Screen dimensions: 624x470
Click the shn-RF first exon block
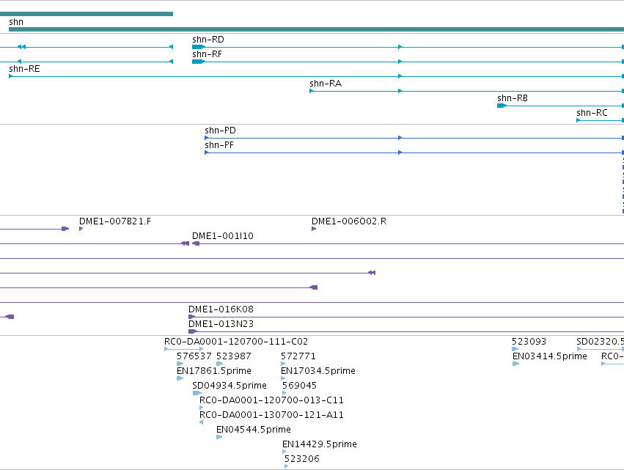(198, 62)
